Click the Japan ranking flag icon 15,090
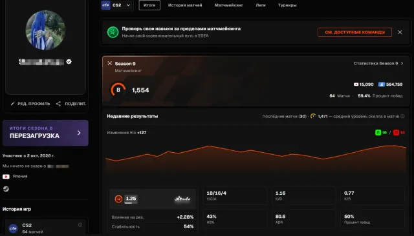The height and width of the screenshot is (236, 414). pyautogui.click(x=356, y=84)
